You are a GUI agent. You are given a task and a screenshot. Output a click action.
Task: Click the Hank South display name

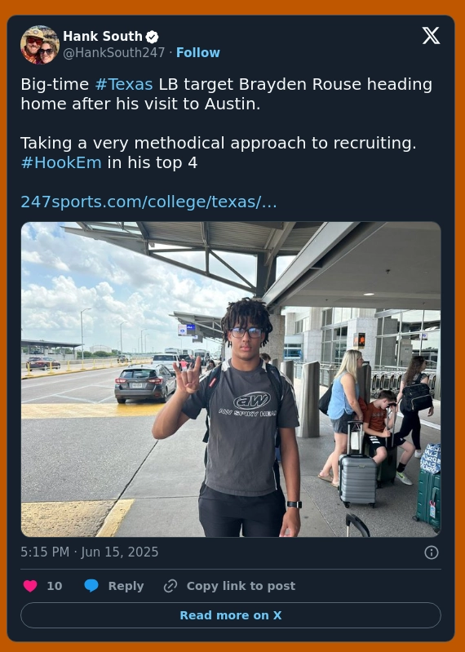pos(103,37)
